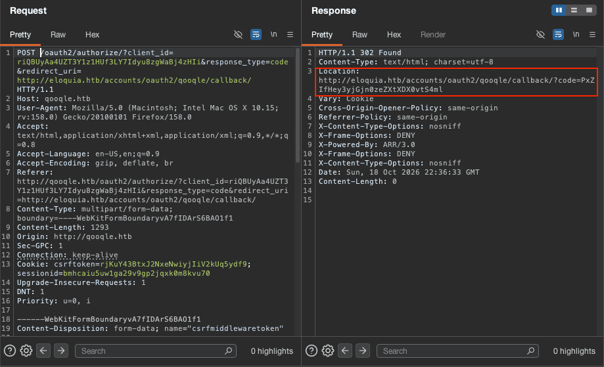
Task: Click HTTP/1.1 302 Found status line
Action: [360, 53]
